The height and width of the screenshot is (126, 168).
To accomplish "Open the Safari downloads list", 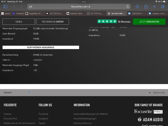I will (x=137, y=7).
